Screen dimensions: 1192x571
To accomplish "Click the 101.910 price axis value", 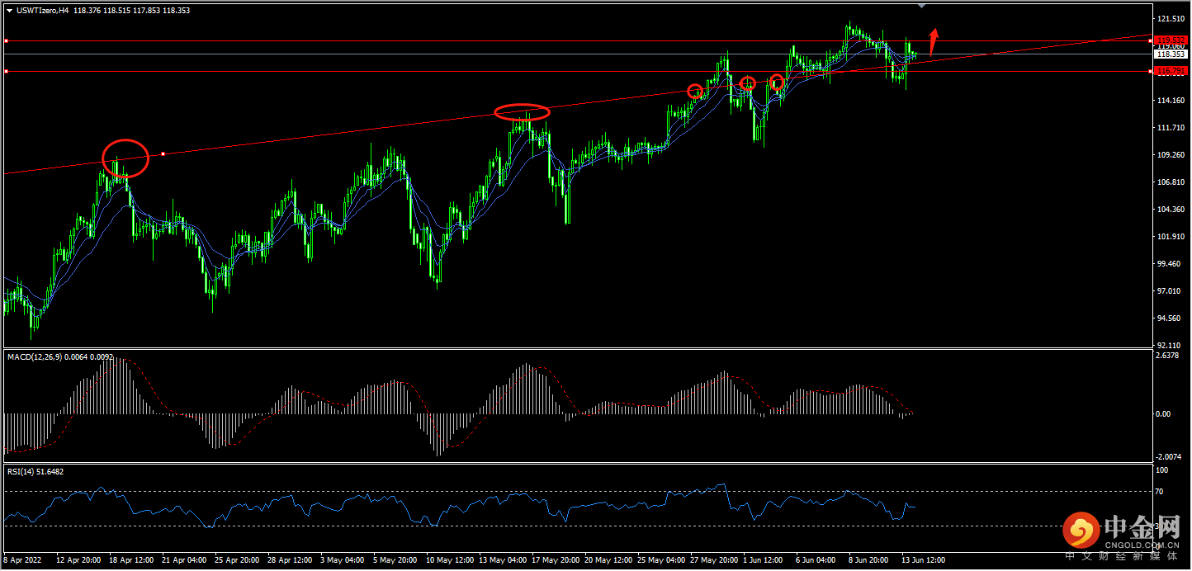I will coord(1171,237).
